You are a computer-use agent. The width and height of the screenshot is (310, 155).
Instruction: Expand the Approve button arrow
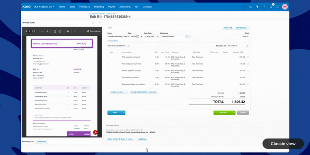tap(234, 112)
